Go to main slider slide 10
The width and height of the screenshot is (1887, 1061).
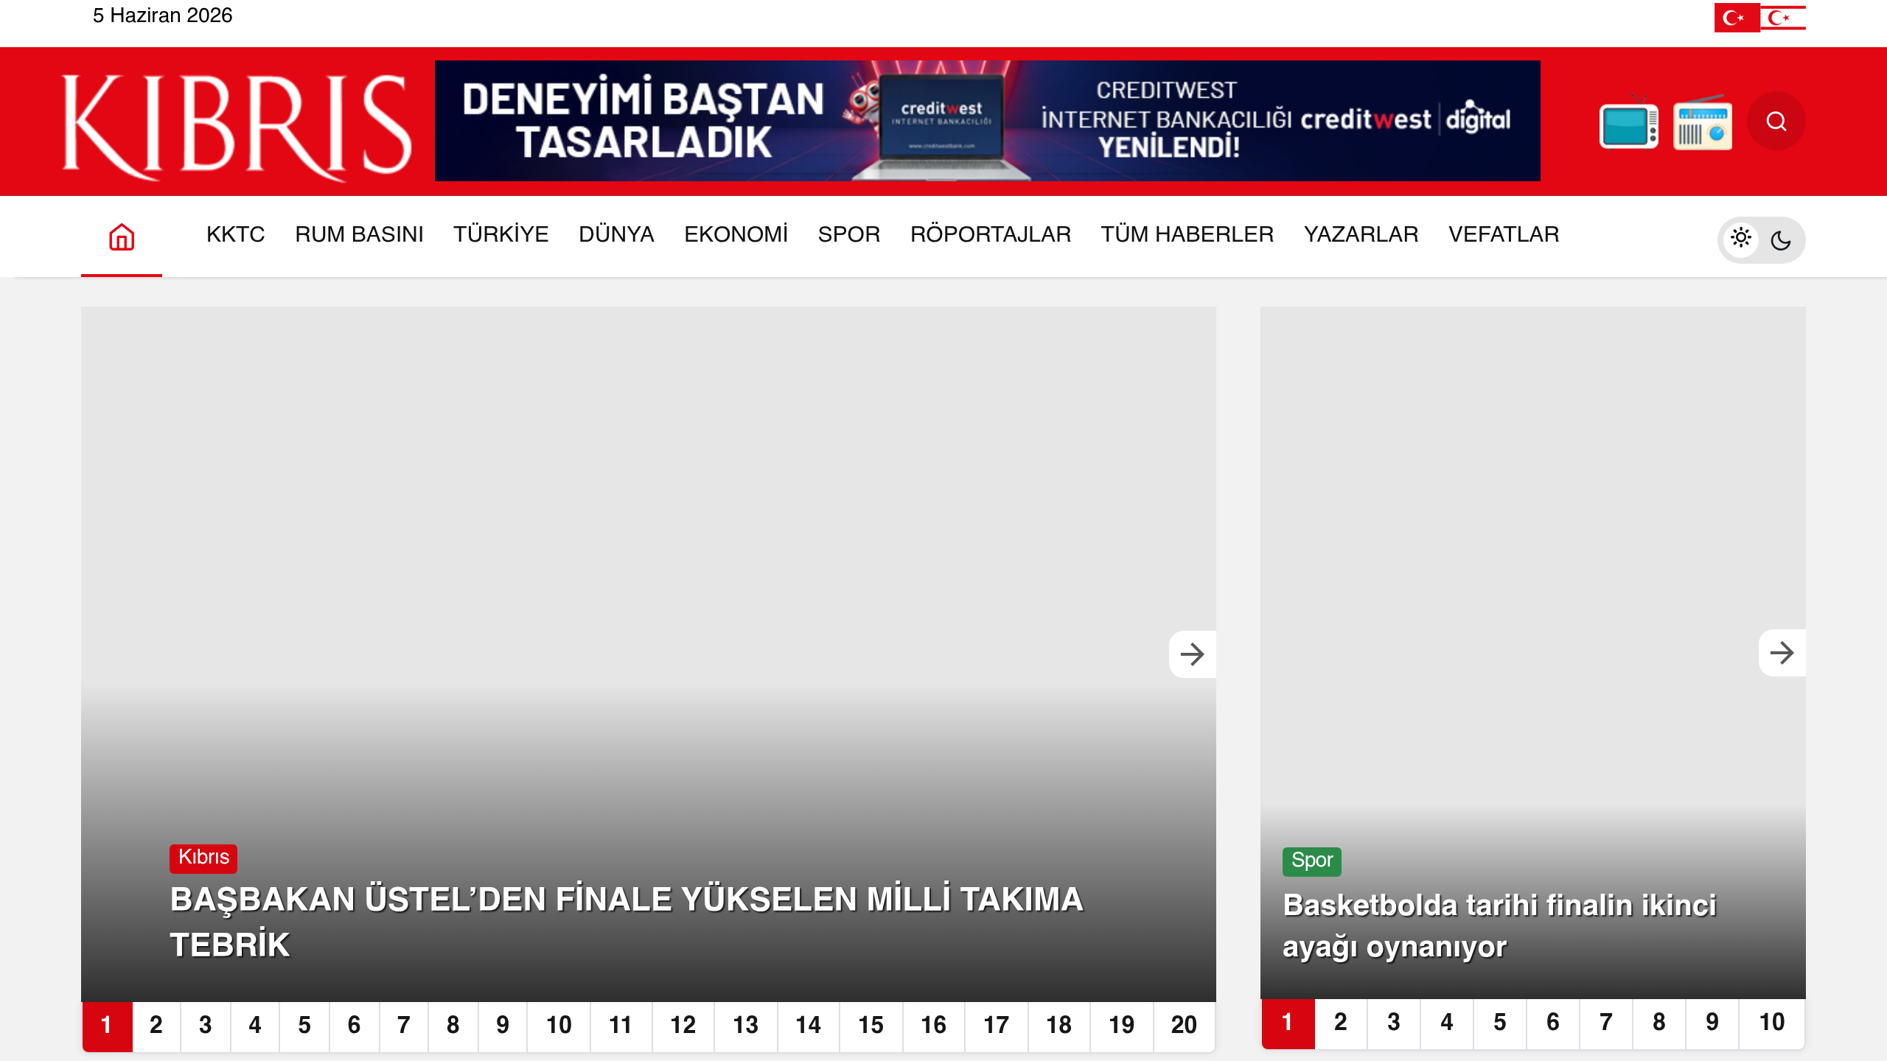[559, 1026]
